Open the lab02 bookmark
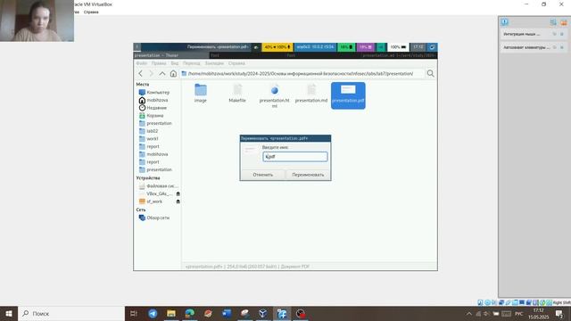This screenshot has width=571, height=321. (x=149, y=131)
